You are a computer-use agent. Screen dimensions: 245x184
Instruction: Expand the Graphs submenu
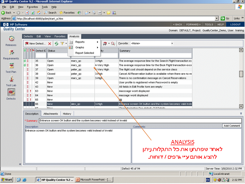pos(84,48)
